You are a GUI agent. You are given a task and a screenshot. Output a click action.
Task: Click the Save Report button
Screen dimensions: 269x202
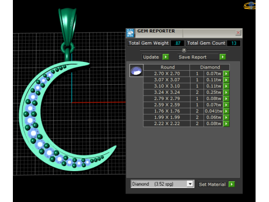[x=198, y=57]
